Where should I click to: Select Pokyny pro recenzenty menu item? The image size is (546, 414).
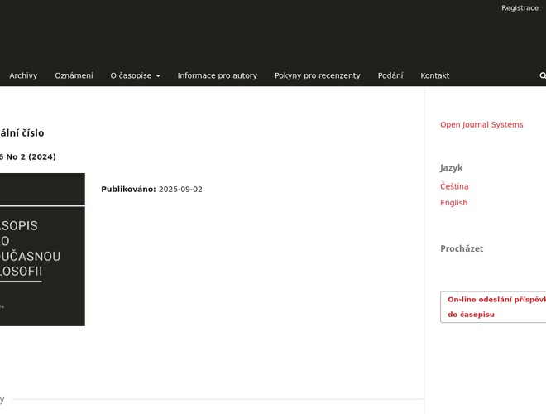317,75
